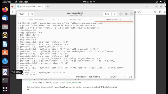
Task: Click the idna==2.10 line
Action: coord(26,66)
